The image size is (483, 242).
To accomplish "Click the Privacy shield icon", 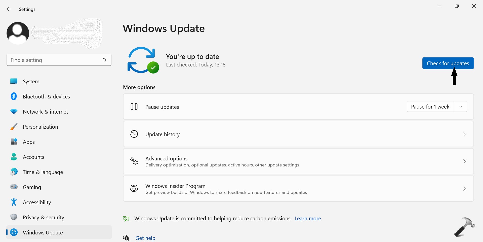I will click(x=14, y=217).
